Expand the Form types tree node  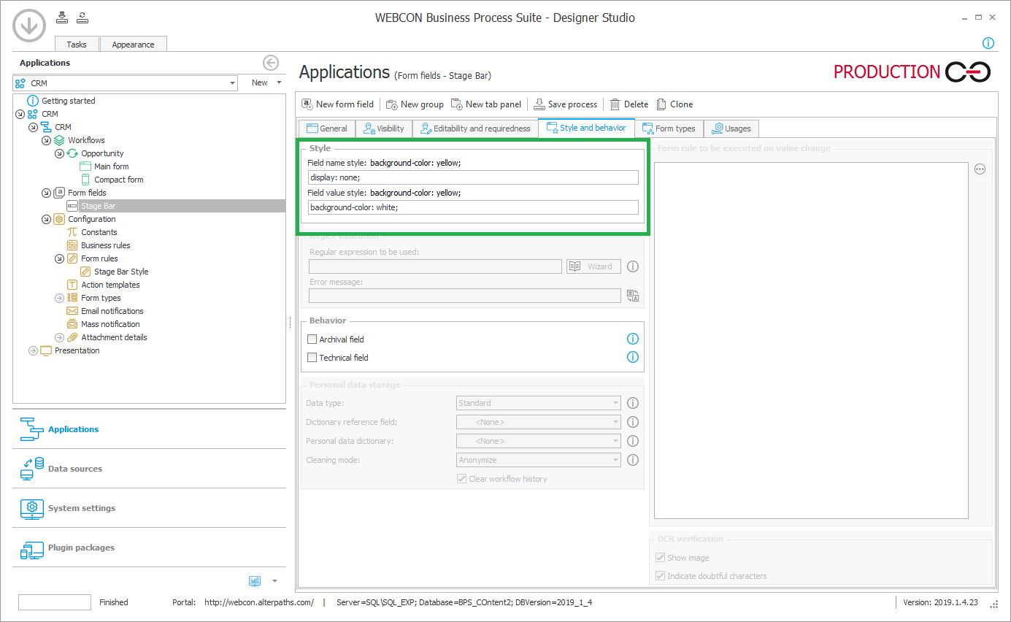59,298
